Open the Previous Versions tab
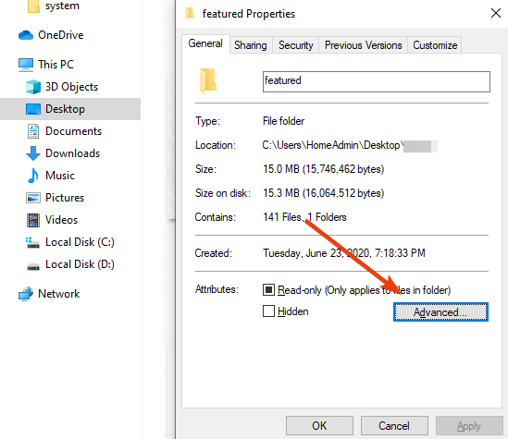508x439 pixels. click(363, 45)
